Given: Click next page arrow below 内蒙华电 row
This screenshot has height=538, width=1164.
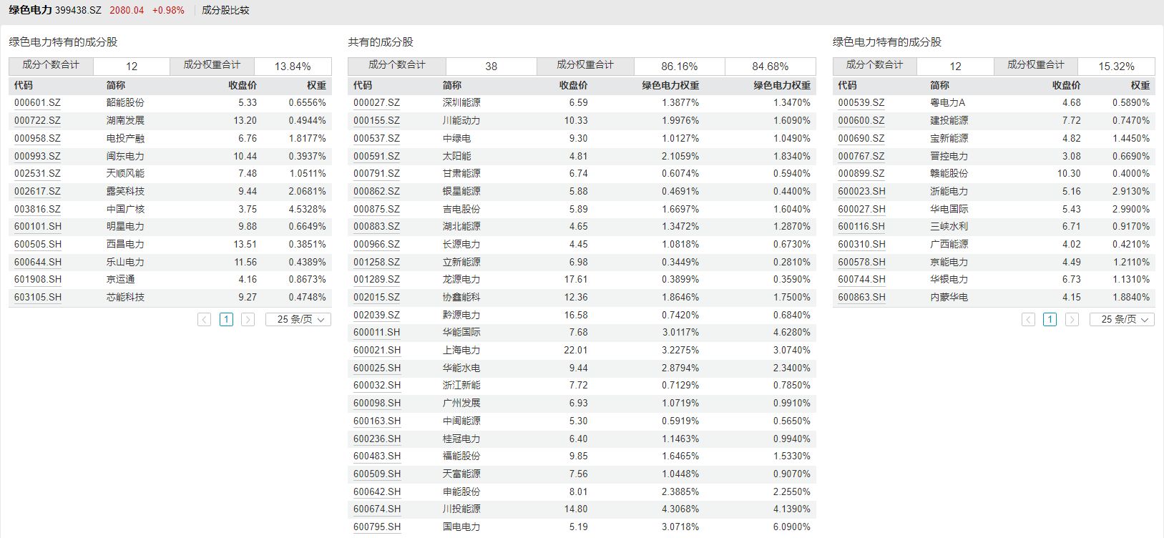Looking at the screenshot, I should point(1071,320).
